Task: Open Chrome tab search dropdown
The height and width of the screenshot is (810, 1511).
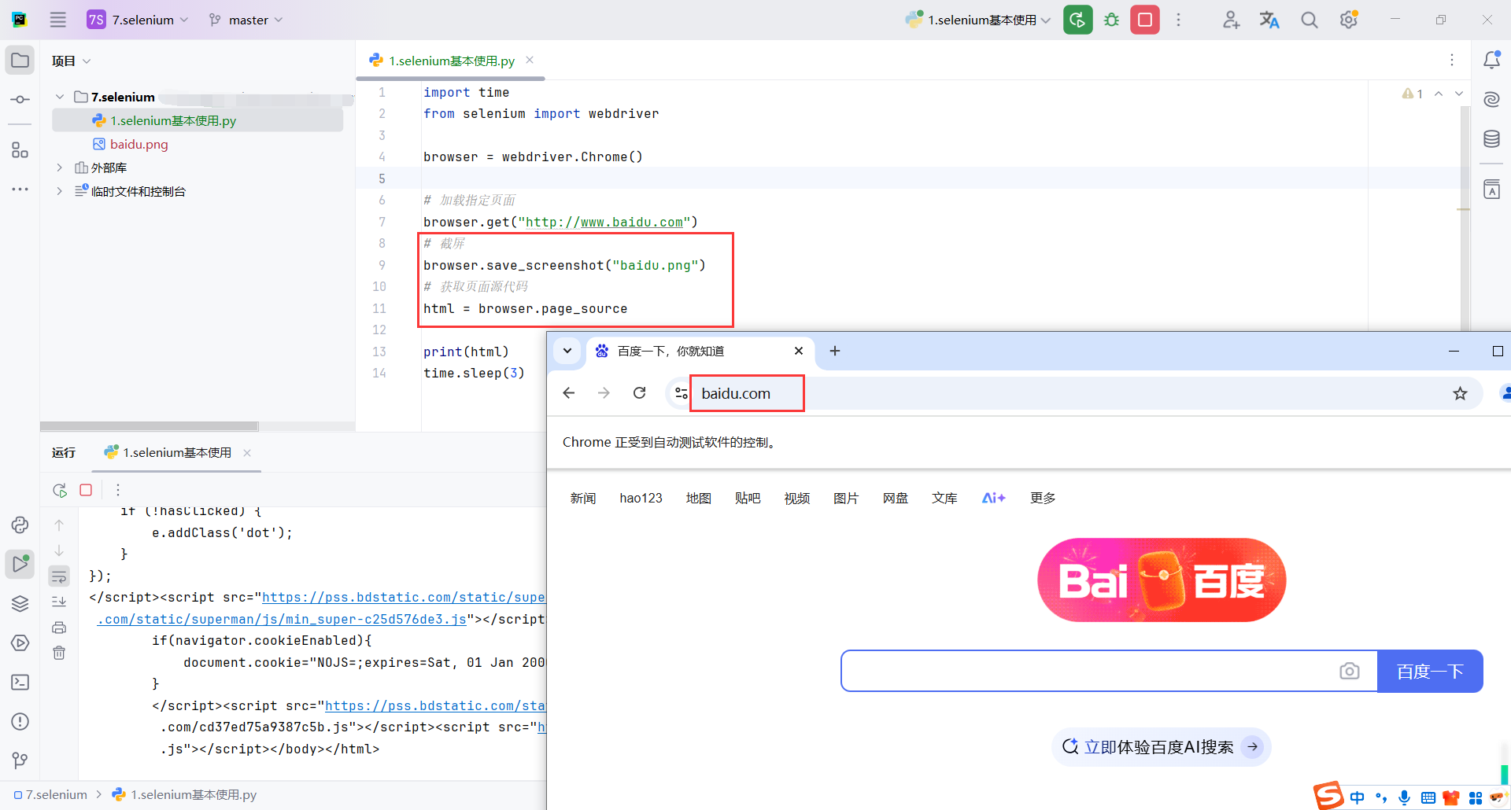Action: [x=567, y=351]
